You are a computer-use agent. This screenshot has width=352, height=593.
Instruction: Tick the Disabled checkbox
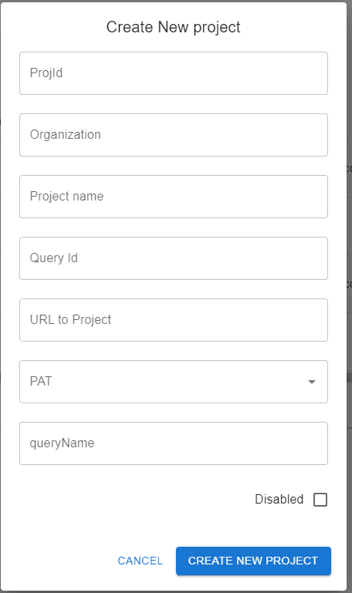(x=320, y=499)
